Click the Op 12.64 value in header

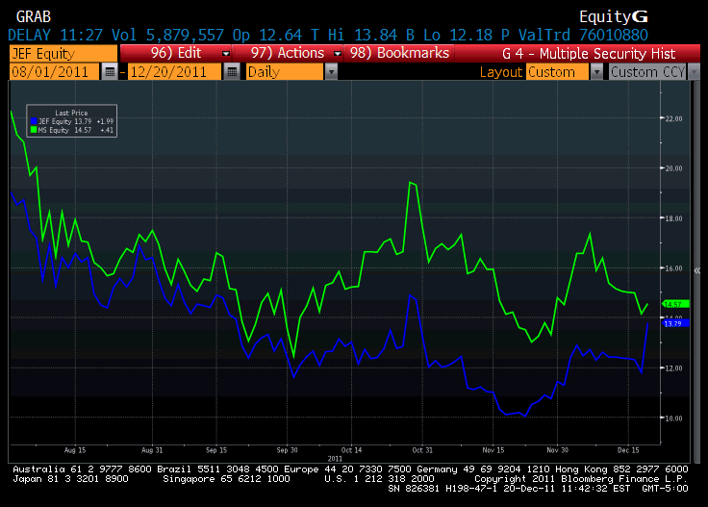[267, 35]
